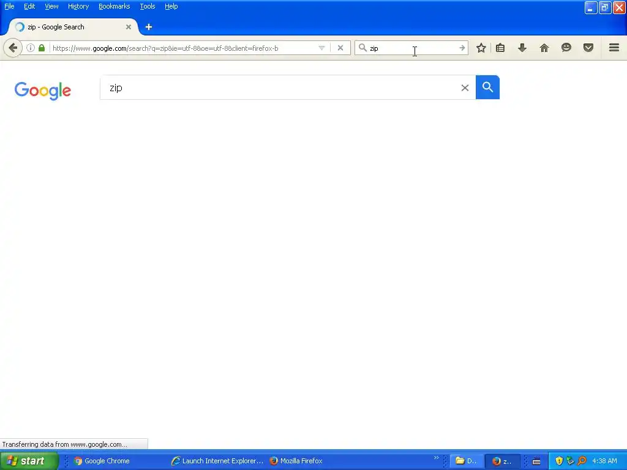Click the 4:38 AM clock

click(604, 461)
